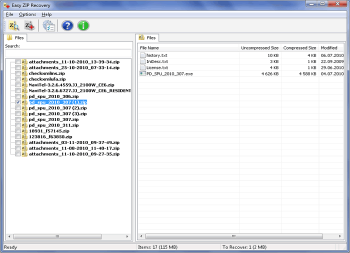This screenshot has width=350, height=253.
Task: Click the File Name column header
Action: tap(149, 48)
